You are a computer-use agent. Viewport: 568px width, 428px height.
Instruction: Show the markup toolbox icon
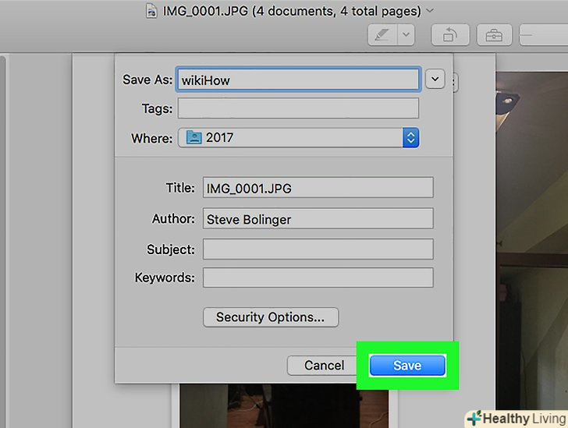pos(493,36)
